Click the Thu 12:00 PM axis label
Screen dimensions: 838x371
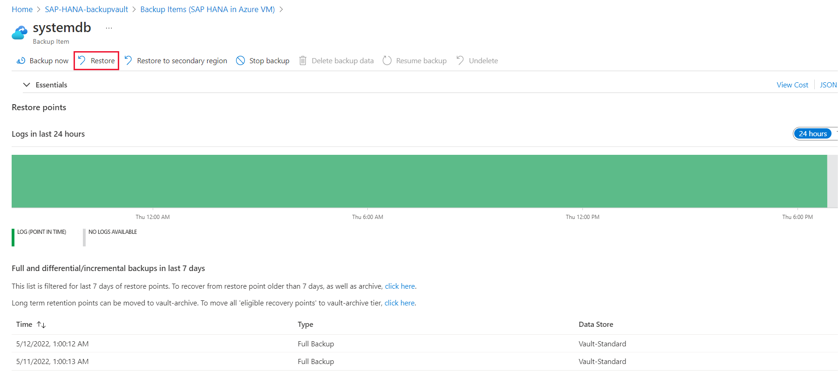(582, 217)
